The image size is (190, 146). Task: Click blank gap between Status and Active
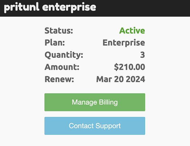(x=96, y=30)
